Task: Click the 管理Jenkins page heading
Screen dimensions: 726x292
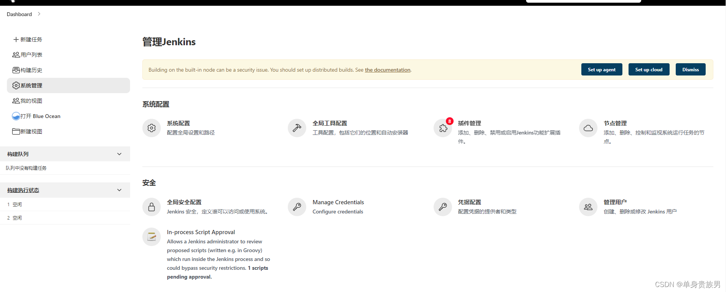Action: click(x=169, y=42)
